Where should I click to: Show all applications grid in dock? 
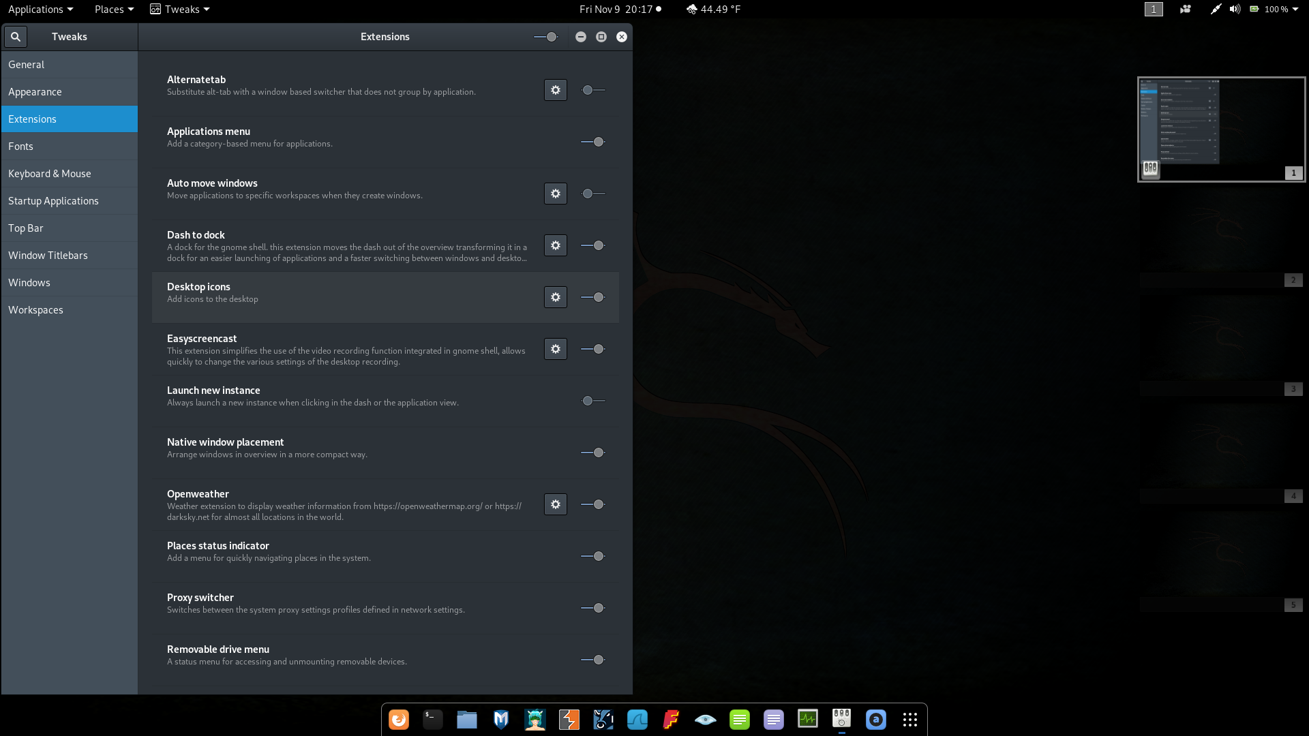point(909,720)
